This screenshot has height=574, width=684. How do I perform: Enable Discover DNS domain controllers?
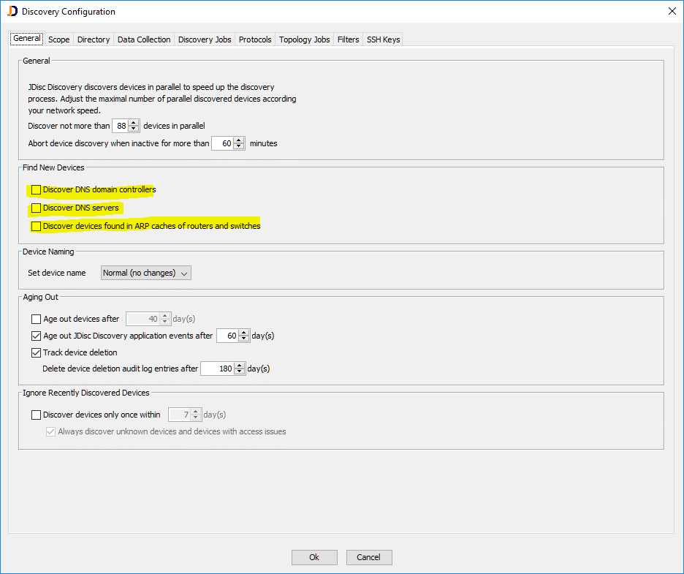[37, 190]
